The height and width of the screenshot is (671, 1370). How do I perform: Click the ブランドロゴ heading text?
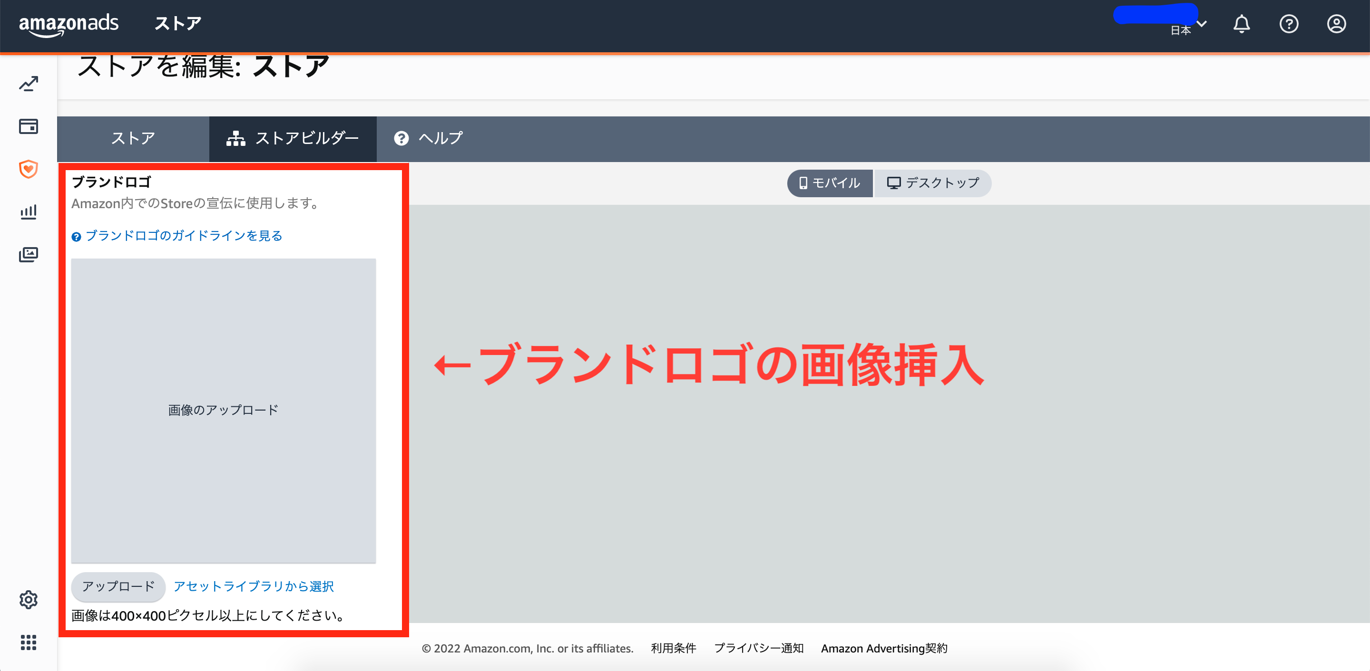[111, 182]
